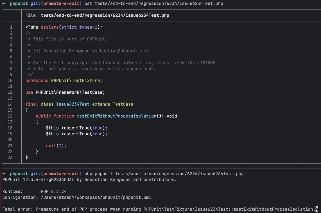The height and width of the screenshot is (213, 321).
Task: Click the 'exit(1);' statement
Action: click(56, 146)
